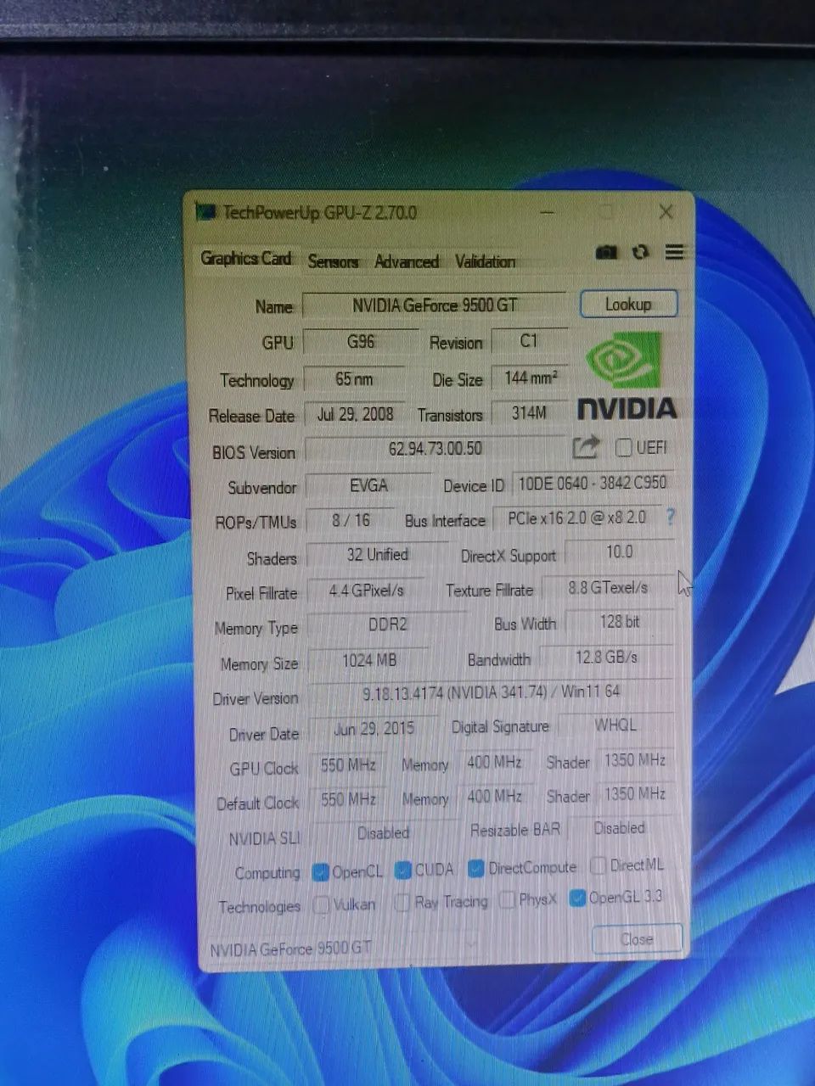Click the Lookup button
The image size is (815, 1086).
pyautogui.click(x=628, y=304)
